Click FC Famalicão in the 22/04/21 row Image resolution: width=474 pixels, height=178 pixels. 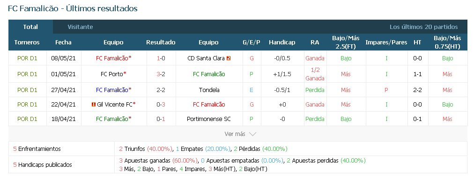[209, 104]
